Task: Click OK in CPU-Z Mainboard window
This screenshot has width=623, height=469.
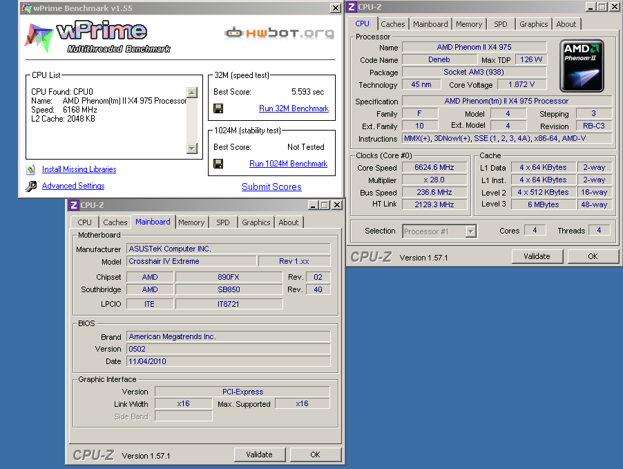Action: coord(315,454)
